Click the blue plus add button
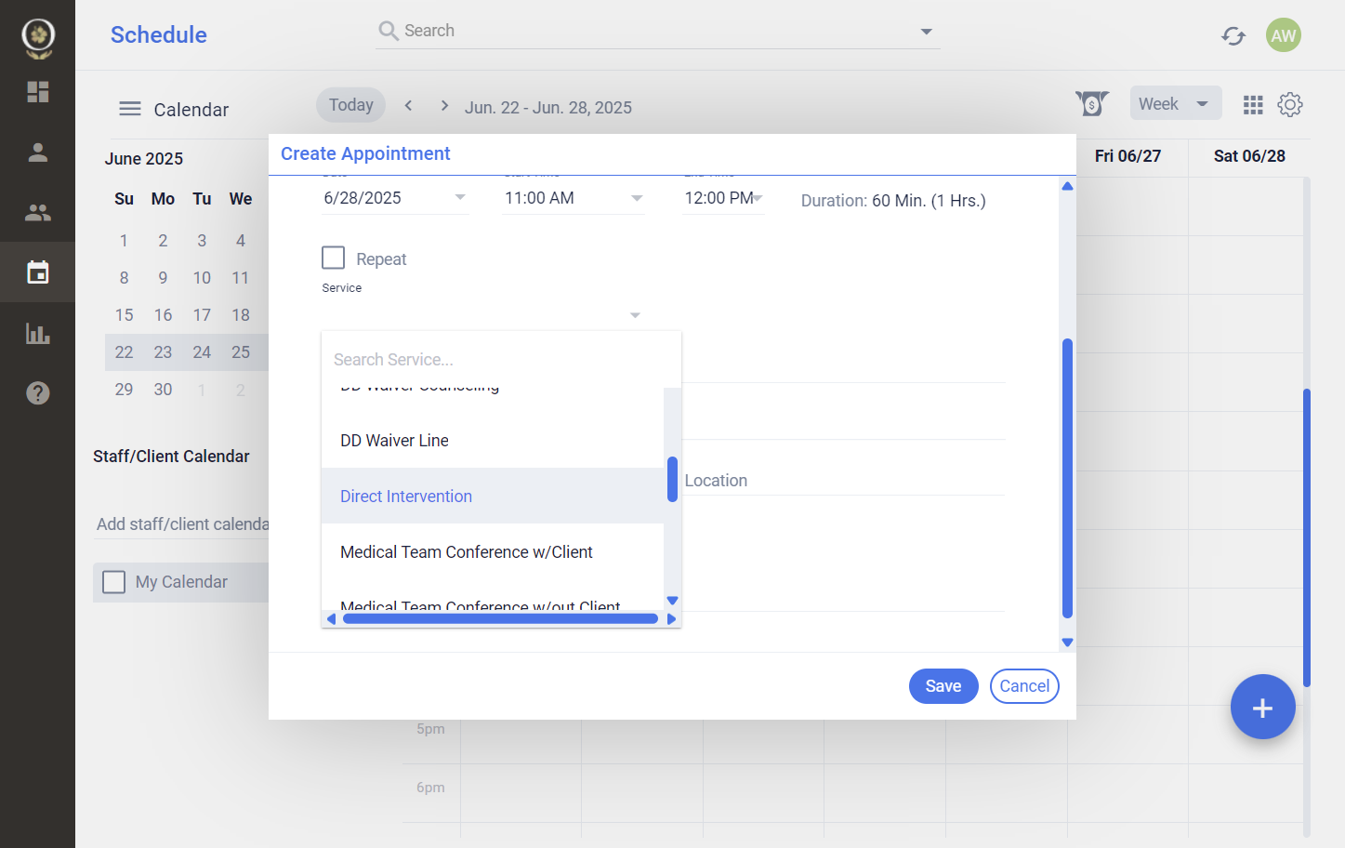 1262,707
